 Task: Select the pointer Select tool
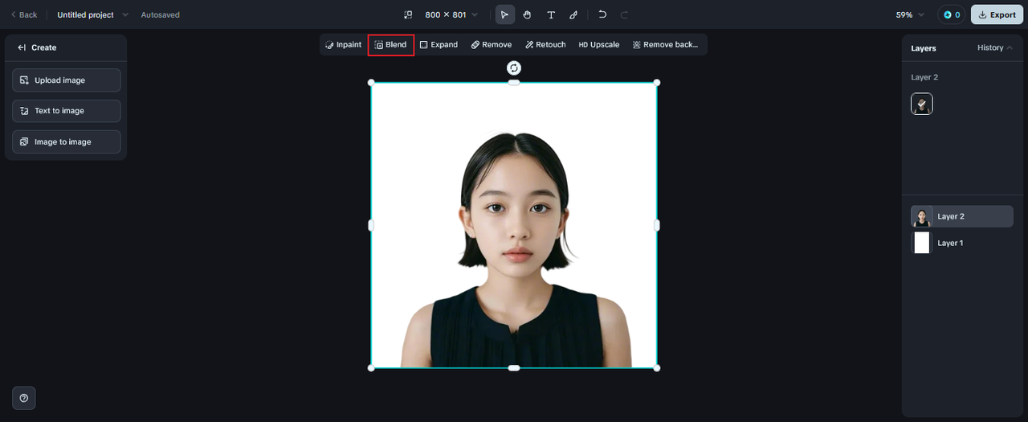coord(504,14)
